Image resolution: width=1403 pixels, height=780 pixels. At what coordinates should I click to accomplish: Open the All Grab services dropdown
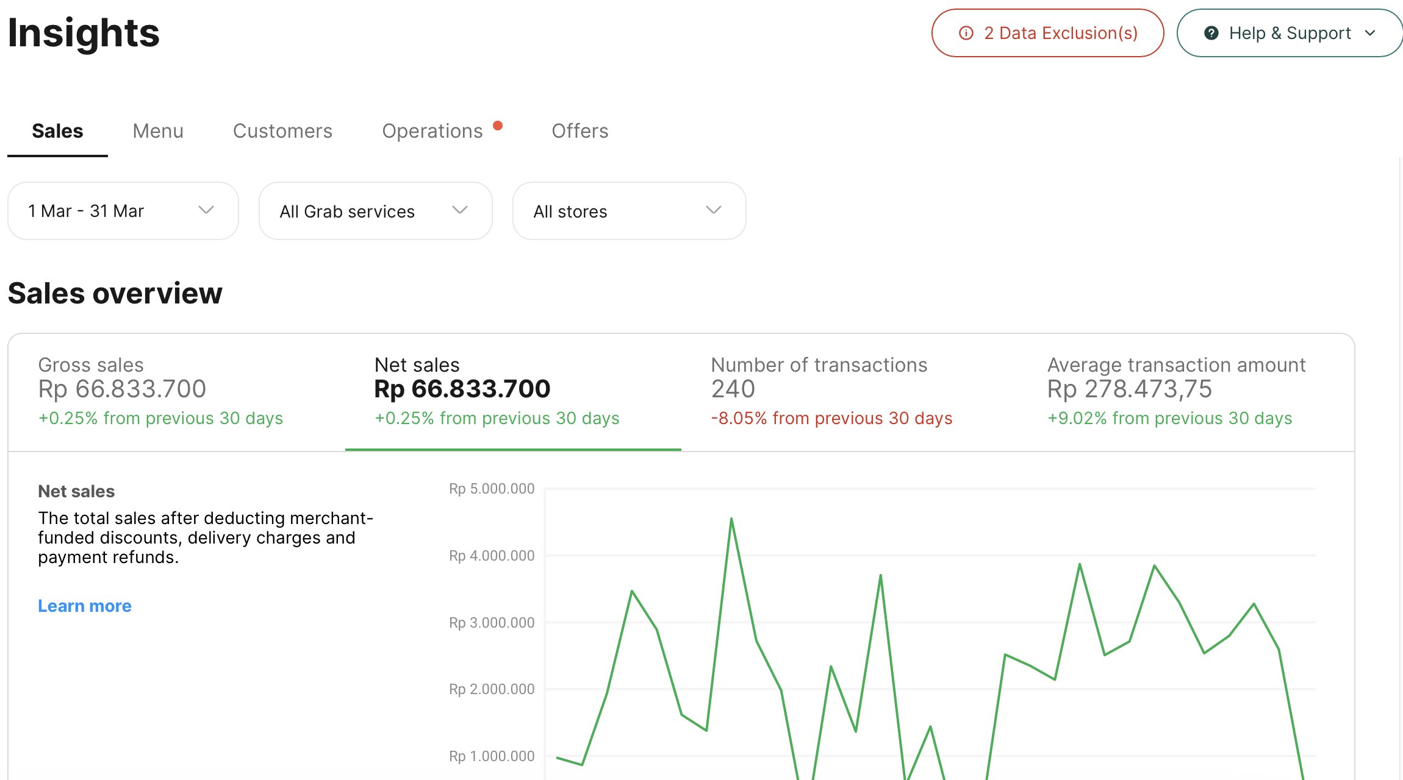click(x=375, y=211)
